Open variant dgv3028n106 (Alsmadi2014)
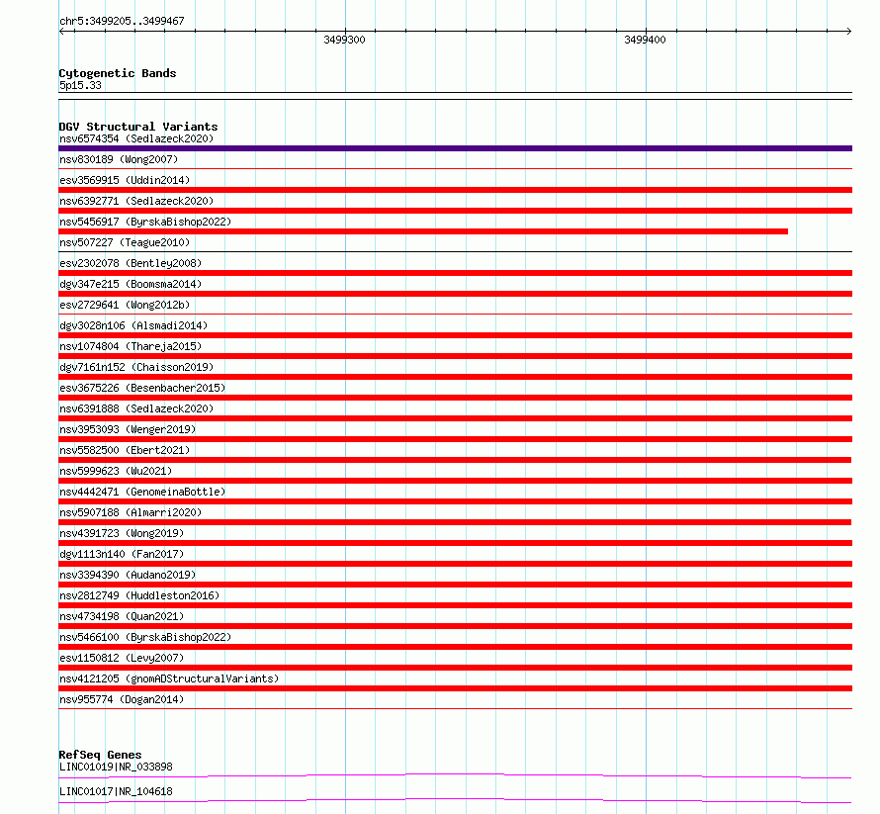The width and height of the screenshot is (880, 814). click(133, 325)
